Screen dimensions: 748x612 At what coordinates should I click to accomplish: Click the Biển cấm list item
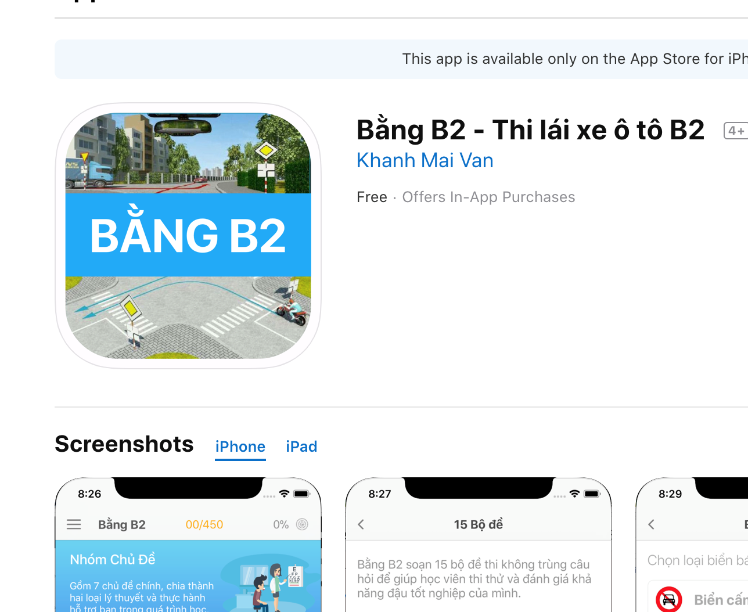[x=698, y=598]
